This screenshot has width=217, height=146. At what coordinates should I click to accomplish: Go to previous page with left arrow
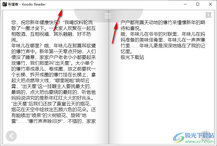point(11,136)
